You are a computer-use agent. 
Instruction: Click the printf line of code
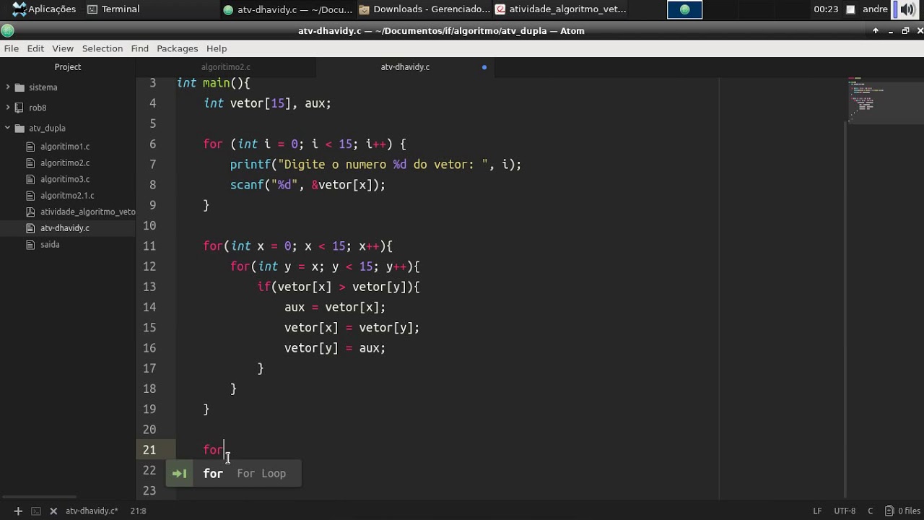point(375,165)
